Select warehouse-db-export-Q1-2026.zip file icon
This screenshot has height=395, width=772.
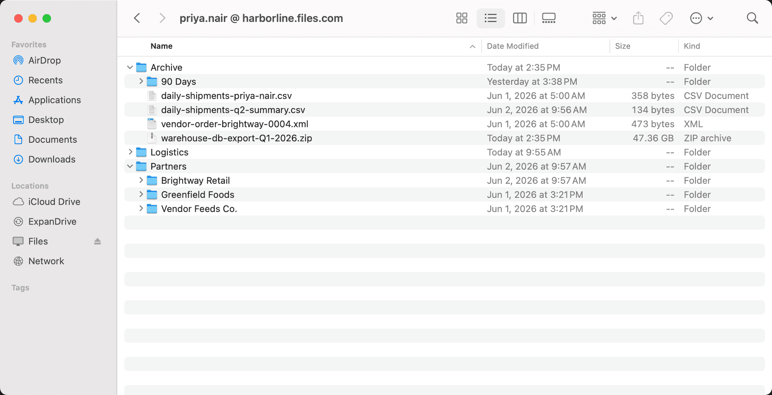(x=152, y=138)
